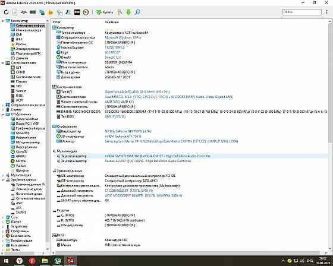Open Yandex Browser from the taskbar
Image resolution: width=333 pixels, height=266 pixels.
pos(19,261)
